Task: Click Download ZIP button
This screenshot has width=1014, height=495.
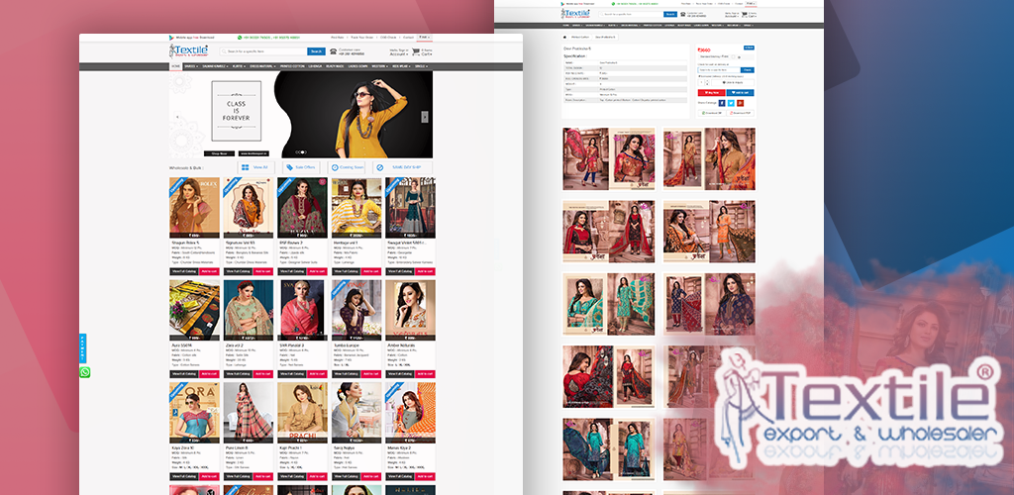Action: point(711,113)
